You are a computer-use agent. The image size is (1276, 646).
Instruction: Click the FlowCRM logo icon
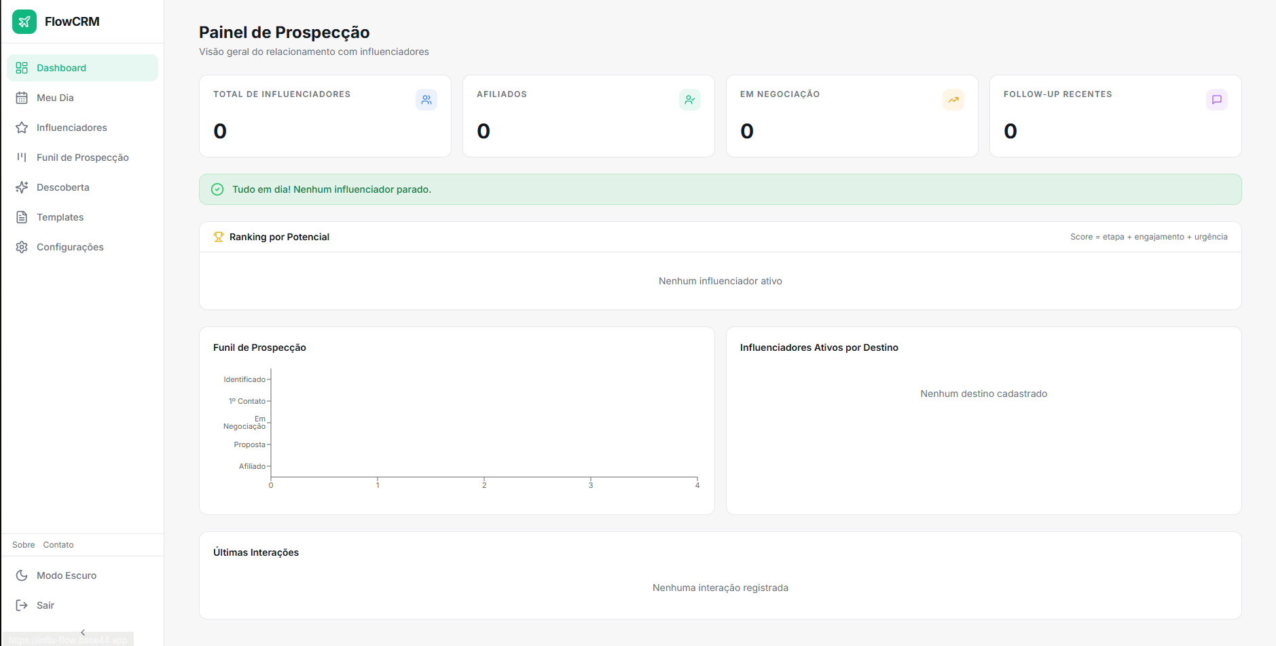click(24, 22)
